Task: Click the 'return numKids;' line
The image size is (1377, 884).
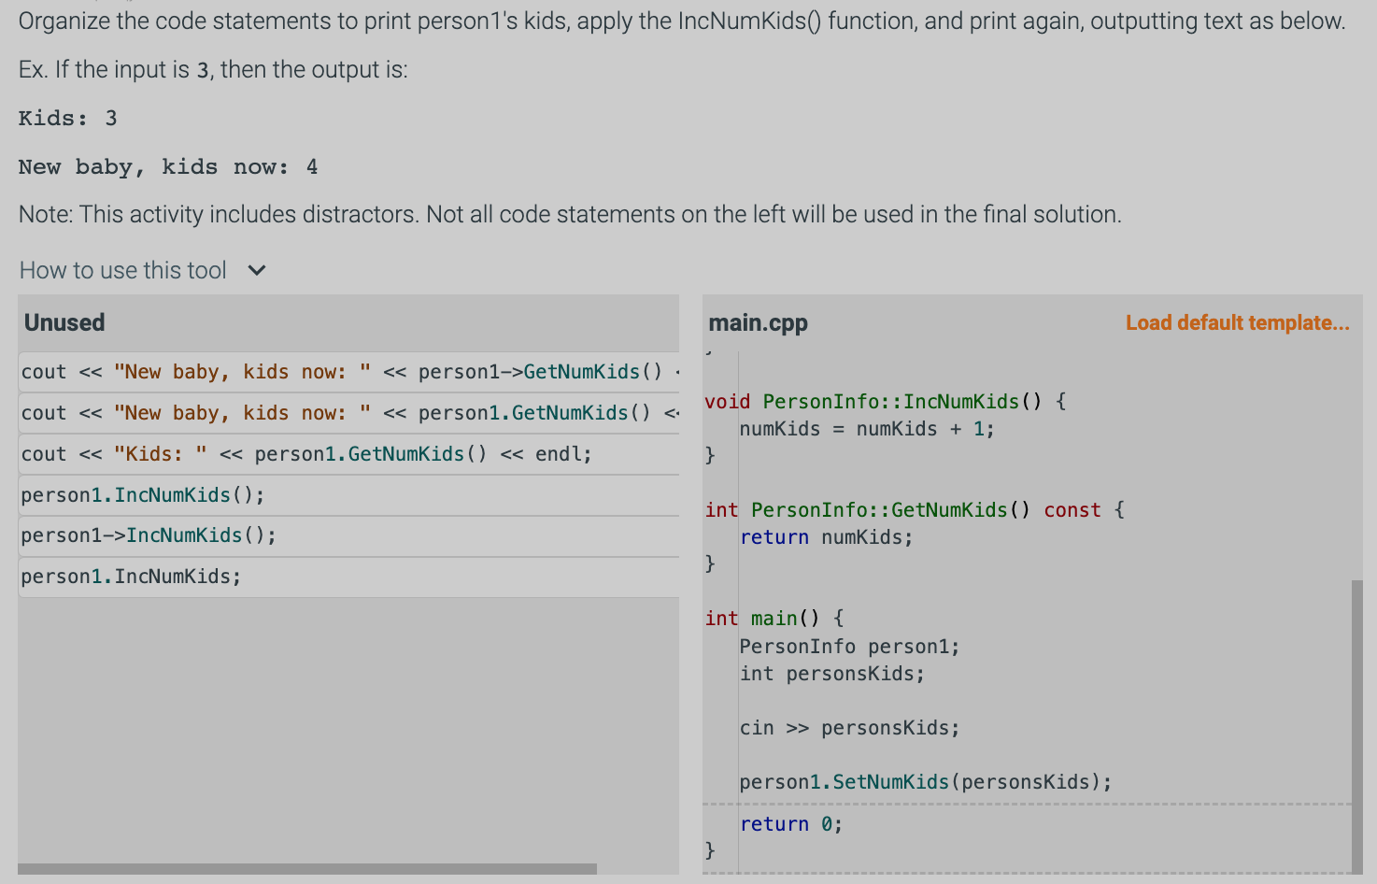Action: 826,537
